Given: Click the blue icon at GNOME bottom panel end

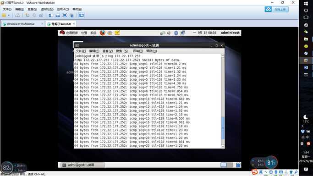Looking at the screenshot, I should click(x=238, y=165).
